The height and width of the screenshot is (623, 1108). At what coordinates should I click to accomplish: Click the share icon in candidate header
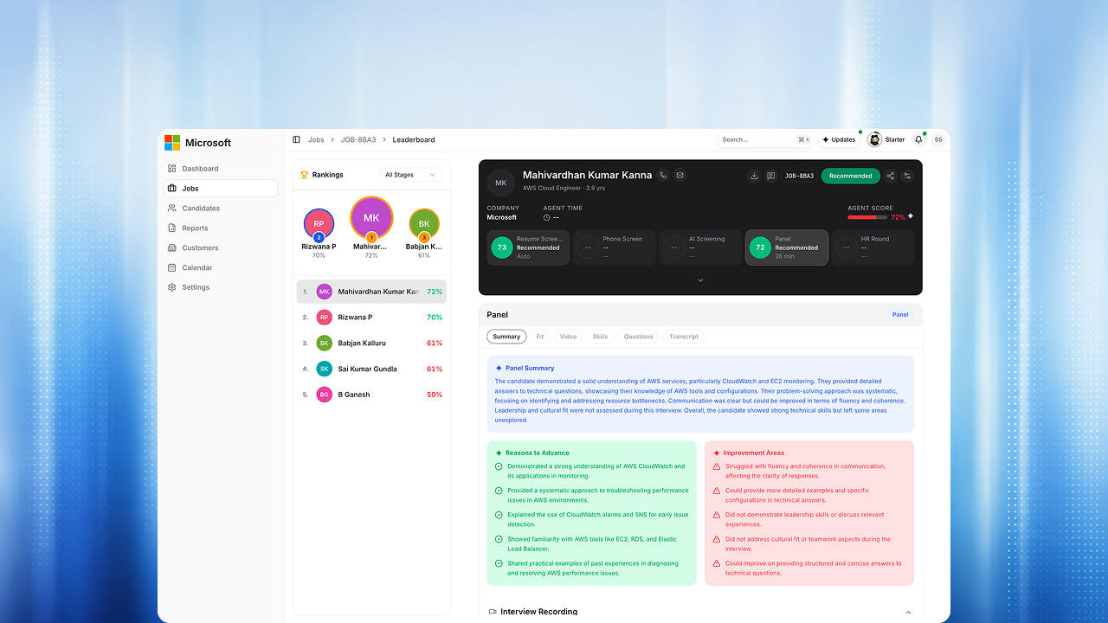890,176
